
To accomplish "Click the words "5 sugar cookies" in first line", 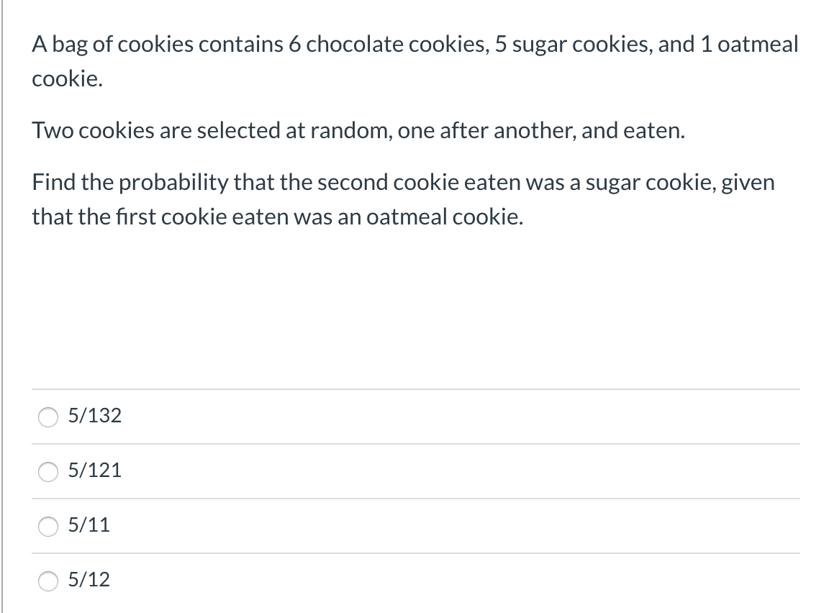I will tap(573, 45).
